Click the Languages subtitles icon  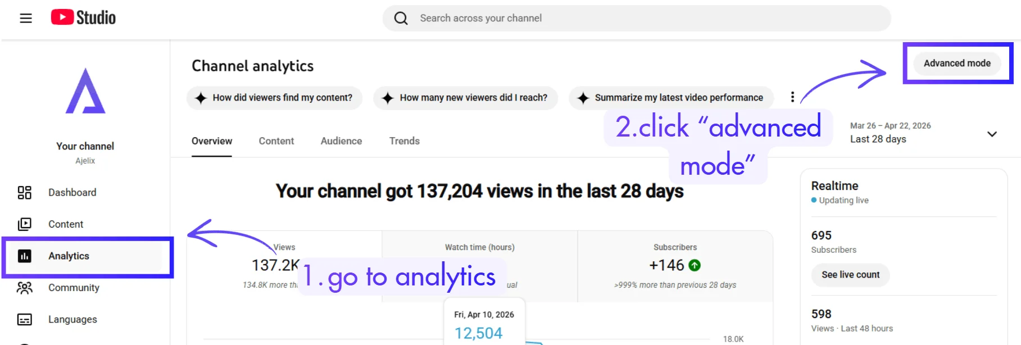click(24, 320)
